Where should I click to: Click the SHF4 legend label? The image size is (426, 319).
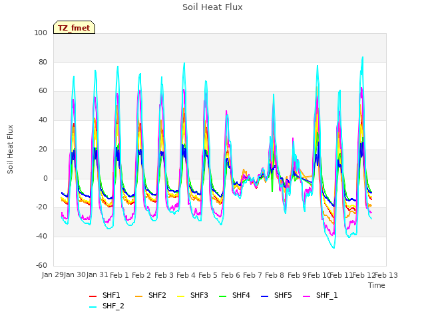(241, 295)
